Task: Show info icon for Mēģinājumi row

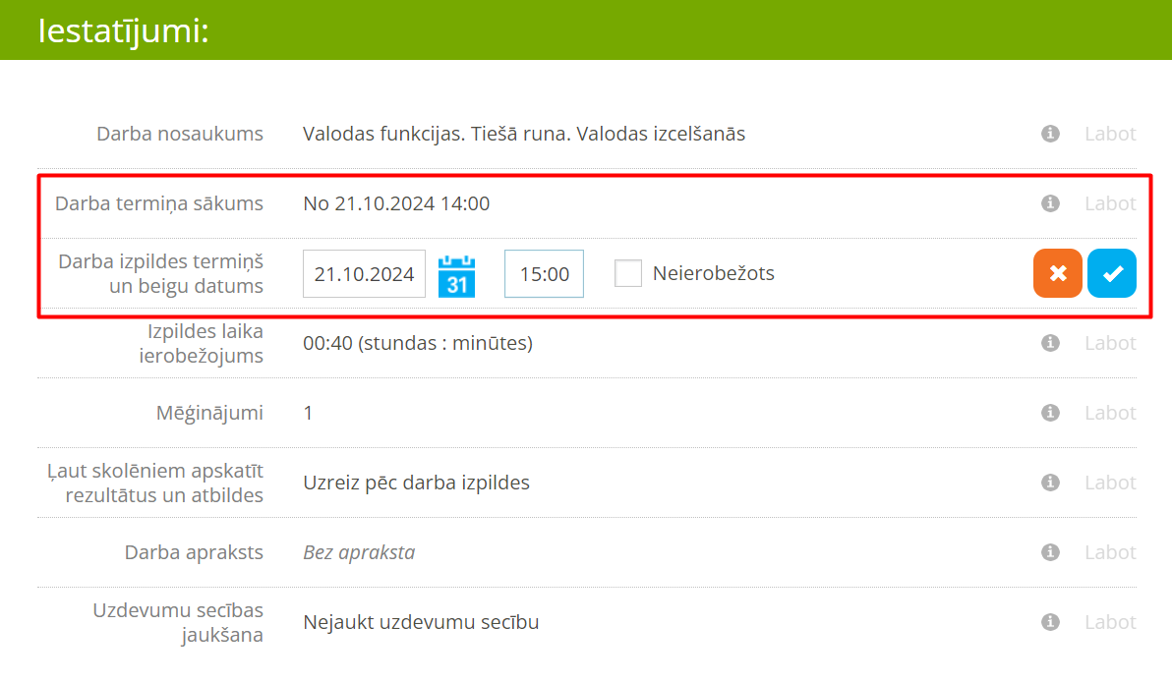Action: pos(1050,413)
